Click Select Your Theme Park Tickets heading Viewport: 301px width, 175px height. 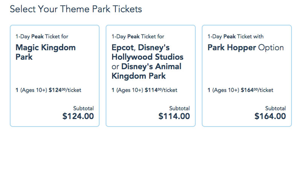[76, 9]
